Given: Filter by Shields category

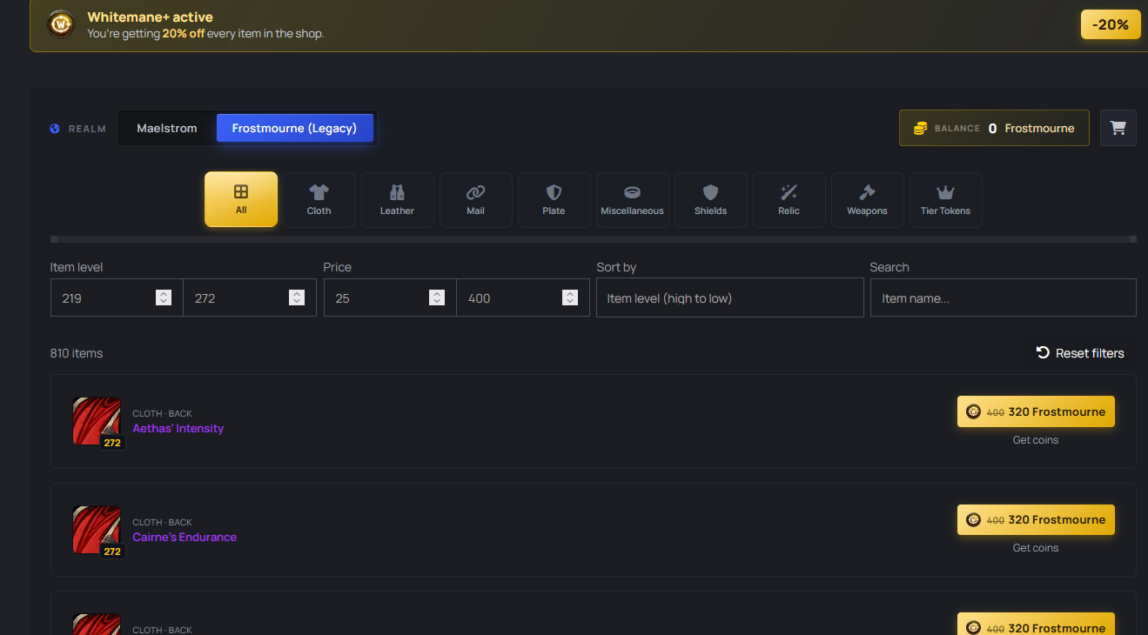Looking at the screenshot, I should (x=711, y=200).
